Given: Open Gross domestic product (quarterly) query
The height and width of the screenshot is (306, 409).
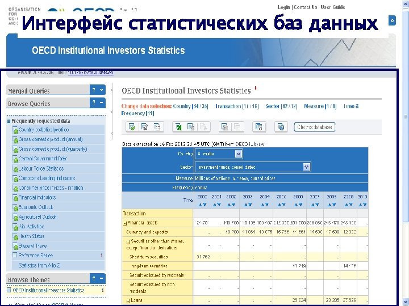Looking at the screenshot, I should pos(53,149).
